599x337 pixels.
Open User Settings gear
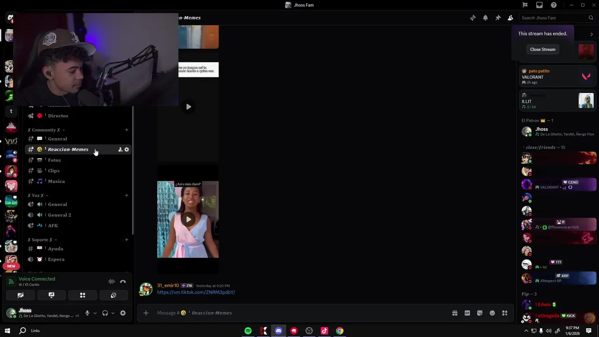[123, 313]
